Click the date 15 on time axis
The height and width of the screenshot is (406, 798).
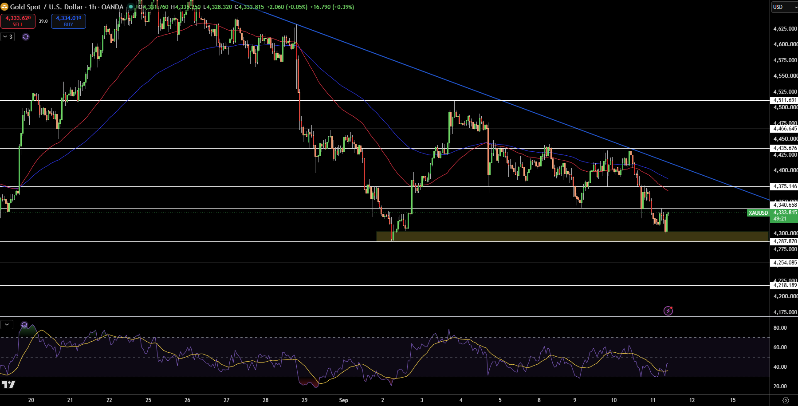733,400
